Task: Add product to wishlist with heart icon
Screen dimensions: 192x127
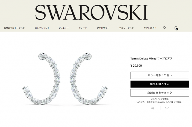Action: click(167, 108)
